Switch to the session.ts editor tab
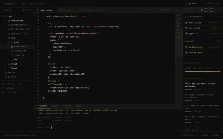Viewport: 223px width, 139px height. pos(69,10)
